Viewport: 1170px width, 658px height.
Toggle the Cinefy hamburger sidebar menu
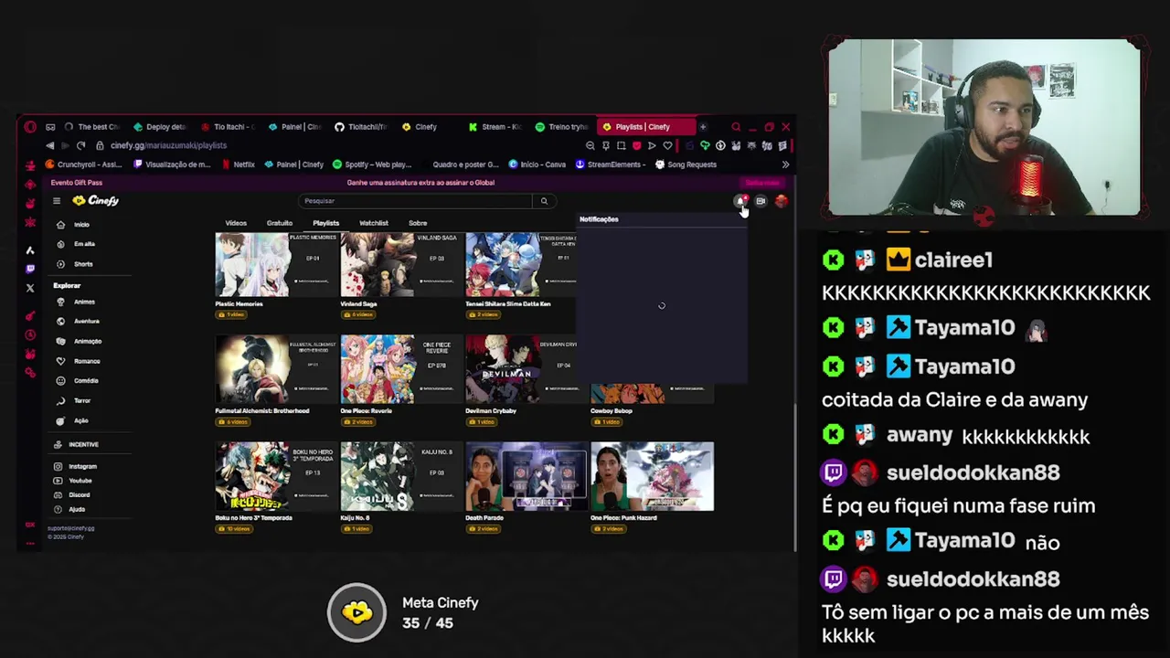pos(57,201)
